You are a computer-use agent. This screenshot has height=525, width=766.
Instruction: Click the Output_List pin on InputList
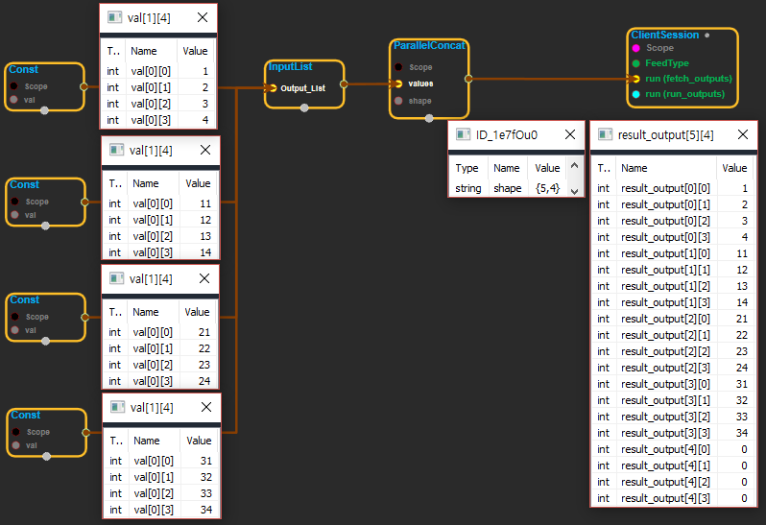[273, 88]
